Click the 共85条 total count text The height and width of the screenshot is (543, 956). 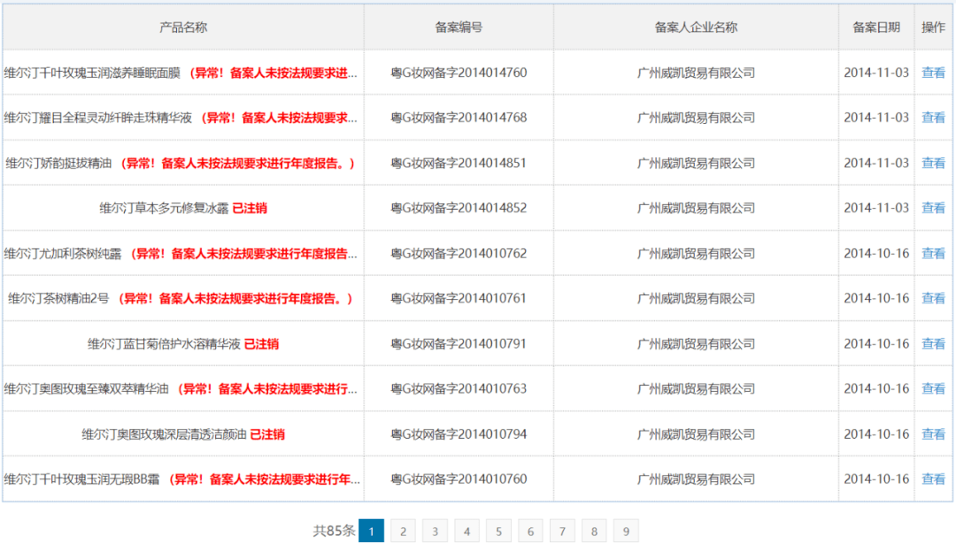click(x=334, y=531)
